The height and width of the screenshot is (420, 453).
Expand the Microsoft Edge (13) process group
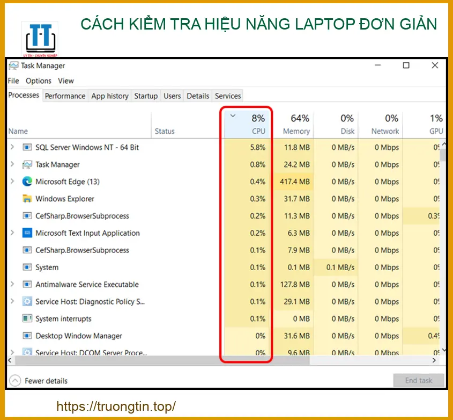[12, 182]
